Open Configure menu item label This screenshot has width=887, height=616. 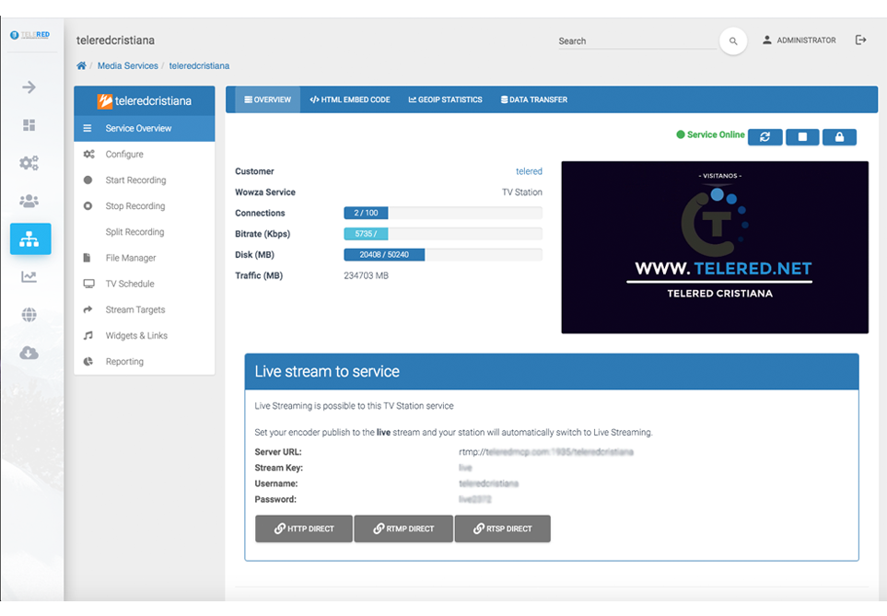(x=124, y=154)
